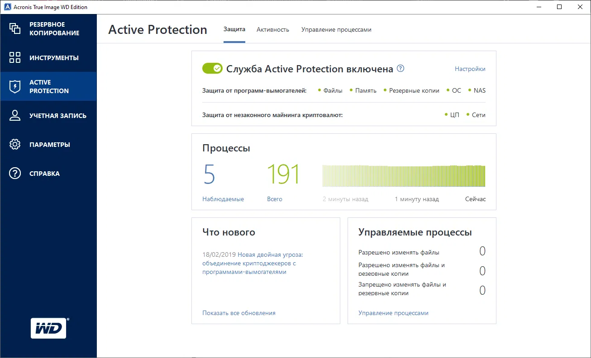This screenshot has height=358, width=591.
Task: Open the Настройки link
Action: tap(470, 69)
